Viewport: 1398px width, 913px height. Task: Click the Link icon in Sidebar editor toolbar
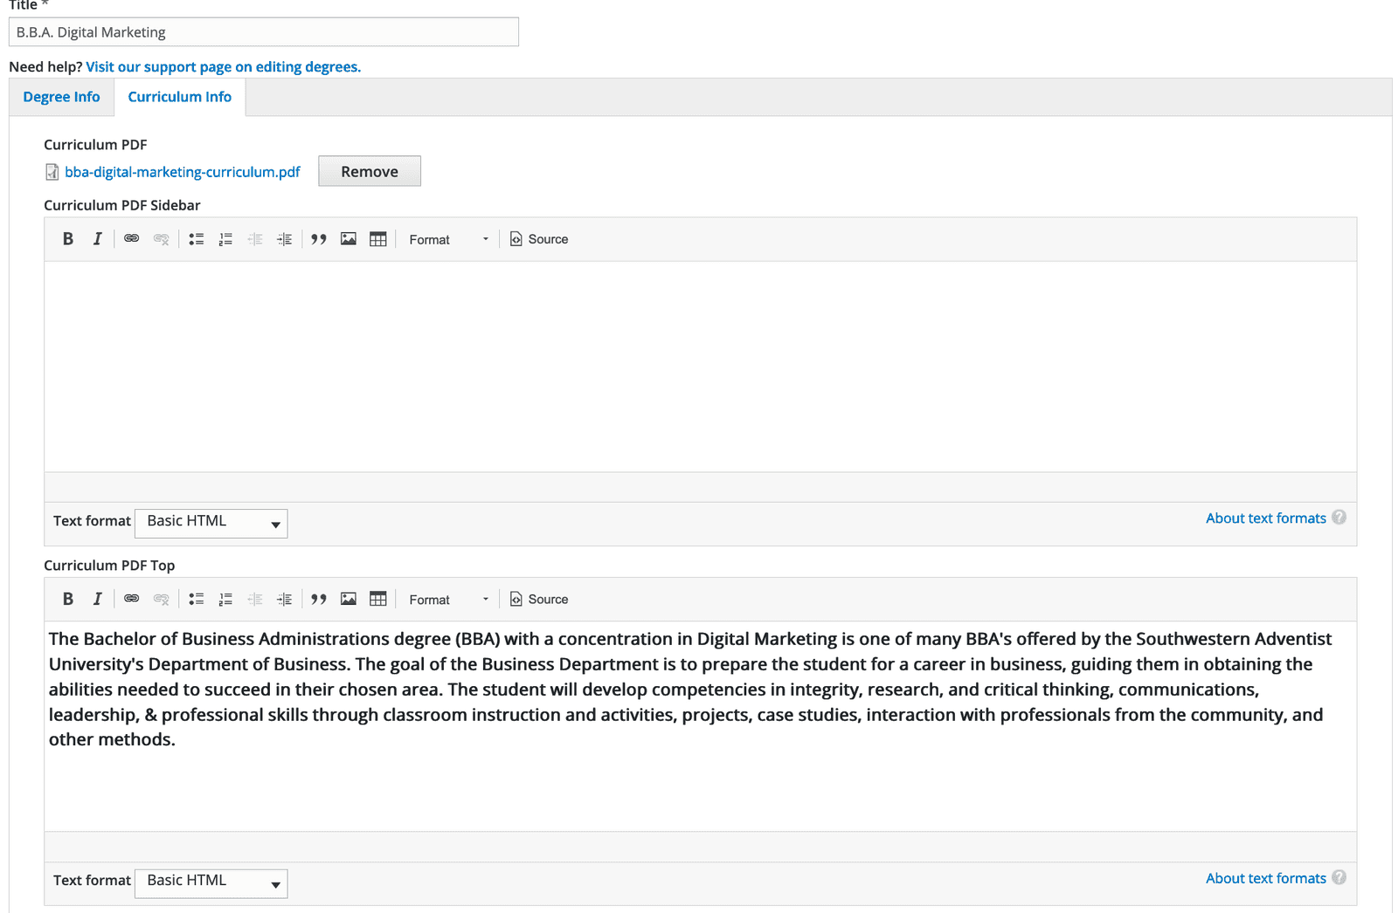pyautogui.click(x=131, y=239)
